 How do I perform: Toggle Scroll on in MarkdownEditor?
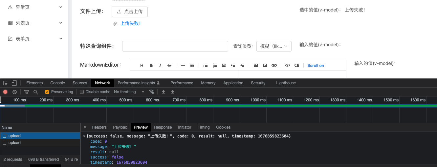[316, 65]
